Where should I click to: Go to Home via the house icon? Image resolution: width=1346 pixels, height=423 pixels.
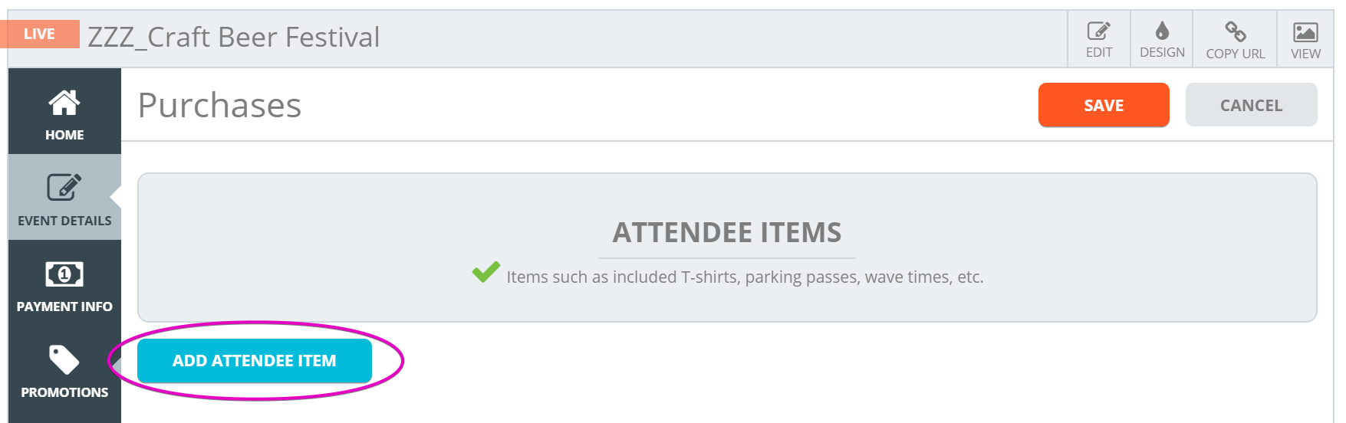click(x=64, y=103)
